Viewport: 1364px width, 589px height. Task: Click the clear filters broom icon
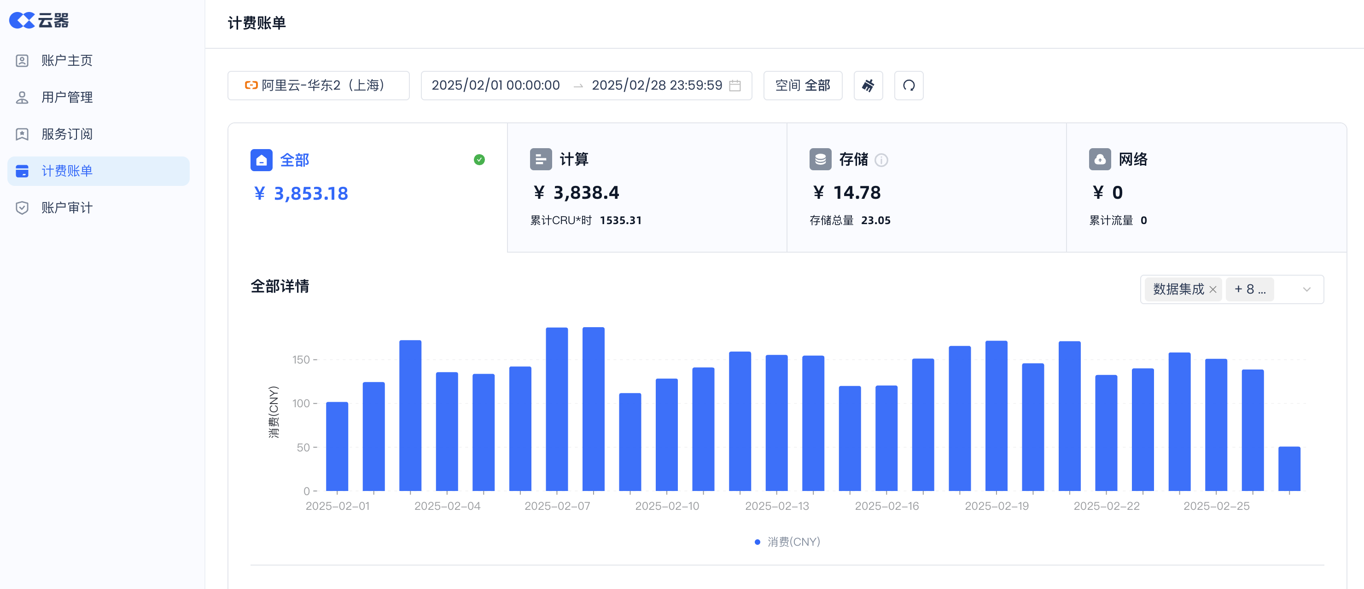(x=868, y=86)
